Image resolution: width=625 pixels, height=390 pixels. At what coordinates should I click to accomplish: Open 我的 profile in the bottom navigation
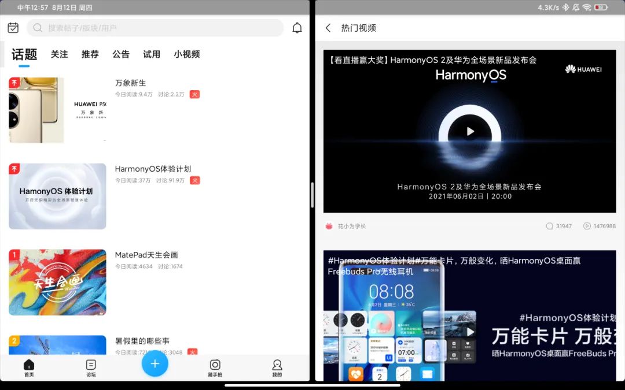[277, 367]
